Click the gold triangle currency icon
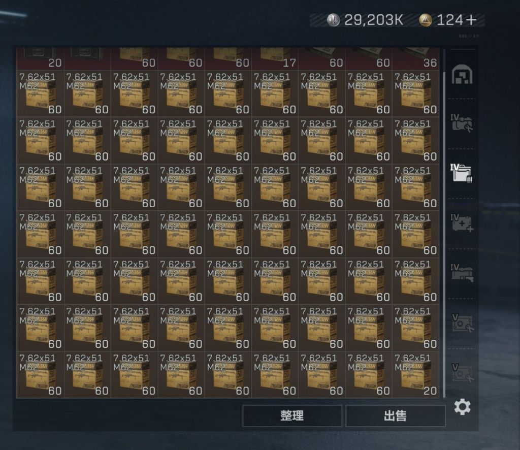 pos(426,20)
